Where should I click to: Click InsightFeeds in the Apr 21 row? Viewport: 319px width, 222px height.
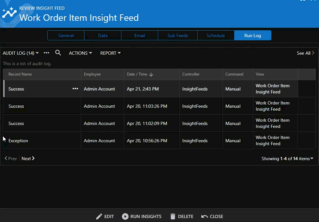(195, 89)
